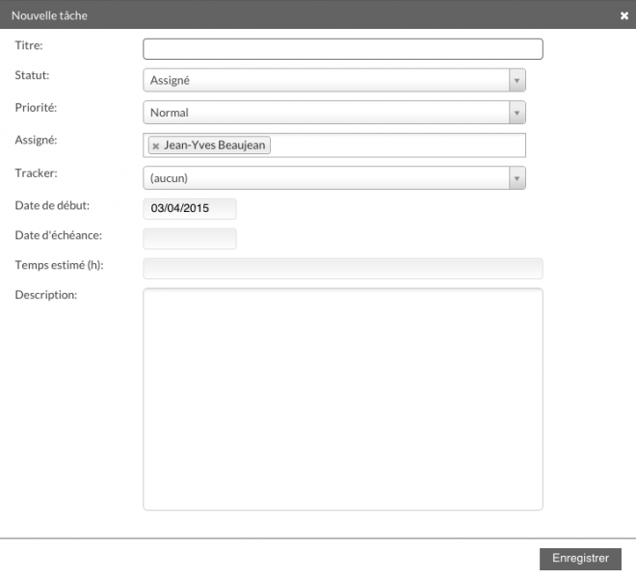This screenshot has width=636, height=578.
Task: Click the Tracker: label
Action: [x=36, y=173]
